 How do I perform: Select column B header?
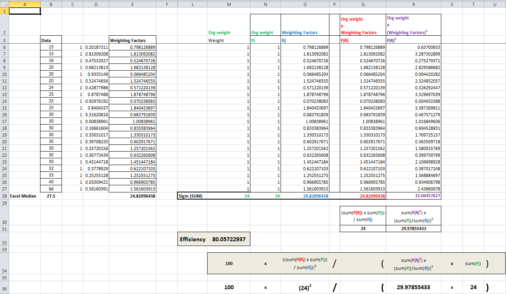click(51, 4)
